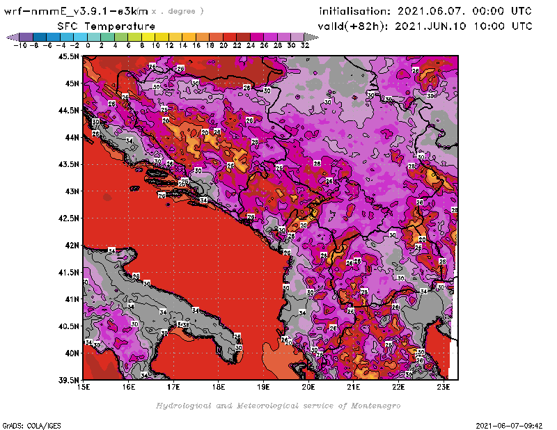Click the pale purple below -10 legend arrow
Image resolution: width=557 pixels, height=430 pixels.
click(13, 37)
